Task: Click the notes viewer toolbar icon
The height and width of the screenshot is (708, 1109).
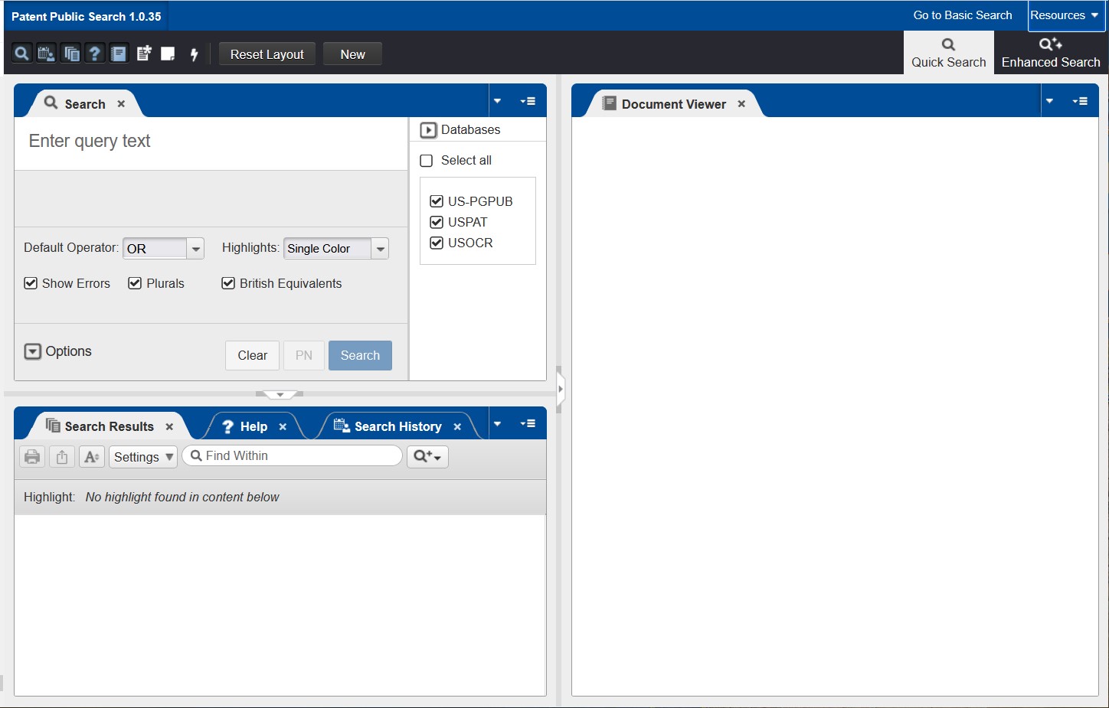Action: pos(168,54)
